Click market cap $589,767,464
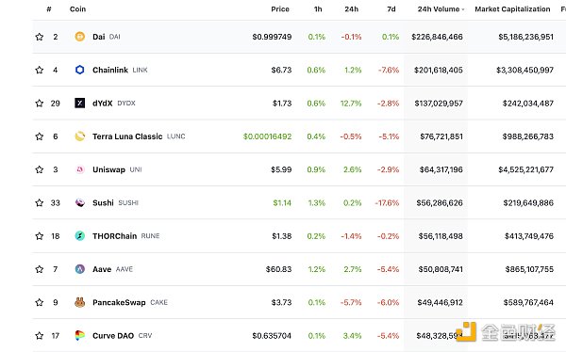566x352 pixels. (x=528, y=302)
